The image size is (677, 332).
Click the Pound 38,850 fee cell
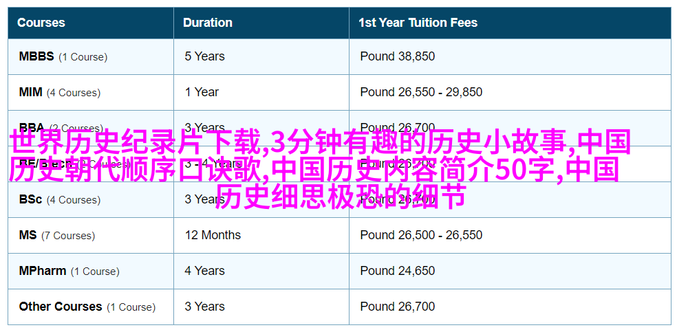click(398, 56)
